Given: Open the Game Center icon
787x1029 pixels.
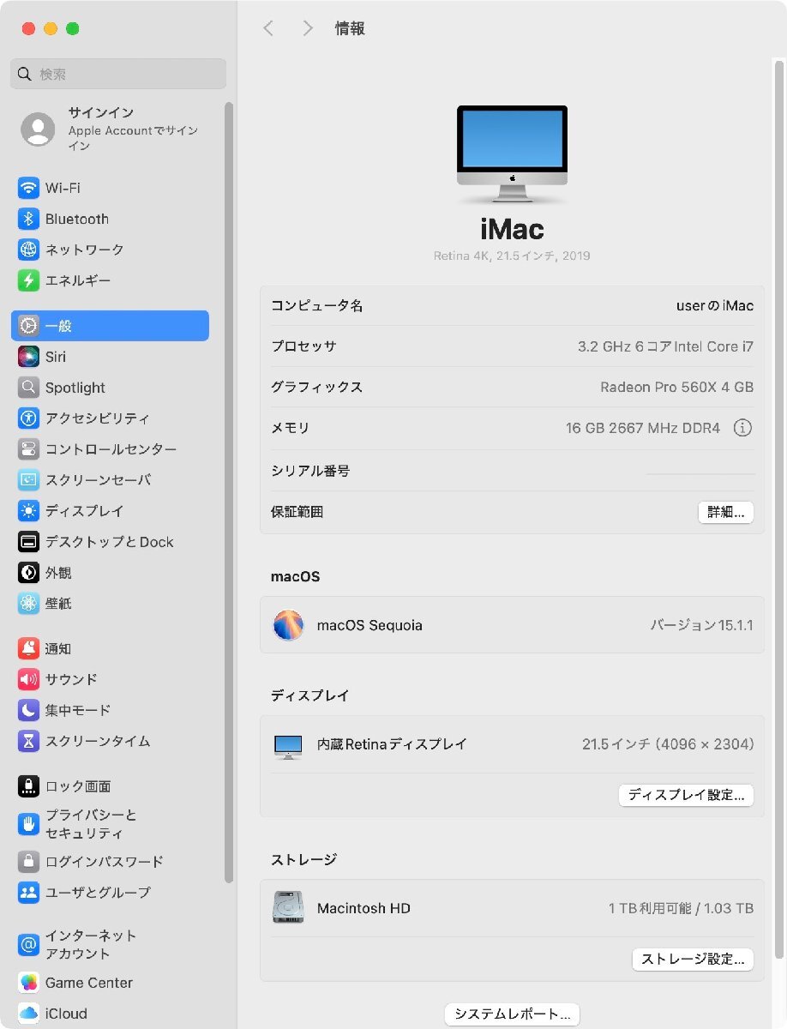Looking at the screenshot, I should pyautogui.click(x=29, y=983).
